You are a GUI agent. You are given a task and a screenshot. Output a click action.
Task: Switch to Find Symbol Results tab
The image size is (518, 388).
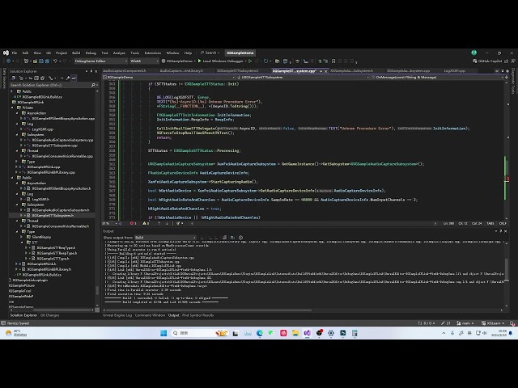[x=197, y=315]
